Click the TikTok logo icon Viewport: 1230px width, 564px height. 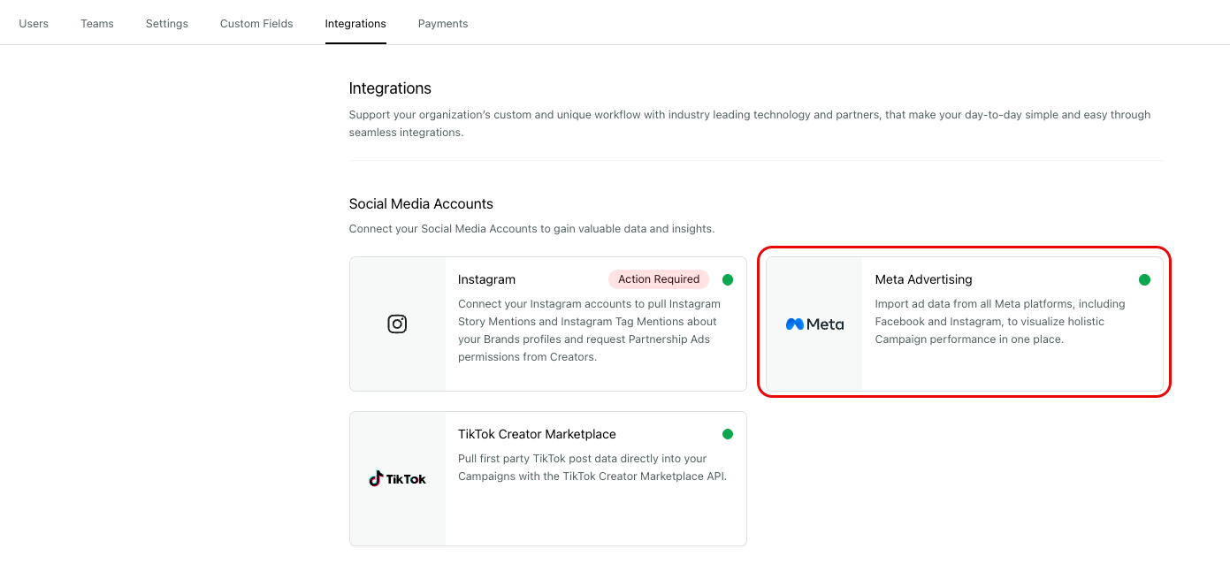[398, 478]
